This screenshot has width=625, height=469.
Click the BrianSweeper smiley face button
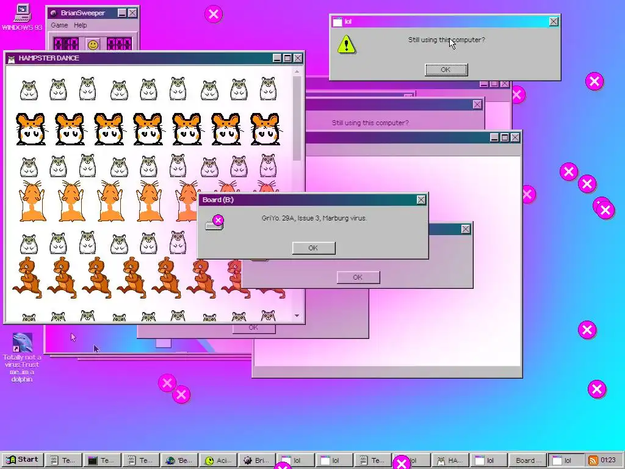pyautogui.click(x=93, y=44)
